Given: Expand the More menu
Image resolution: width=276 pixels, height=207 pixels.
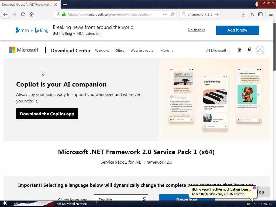Looking at the screenshot, I should pos(166,50).
